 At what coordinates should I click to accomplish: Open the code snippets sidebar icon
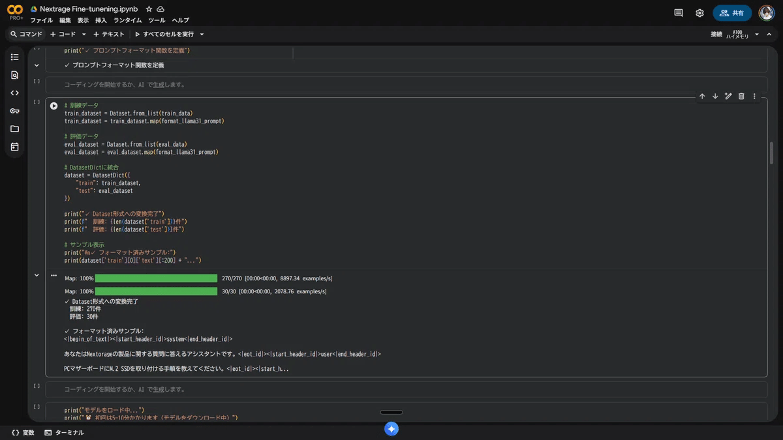(15, 93)
